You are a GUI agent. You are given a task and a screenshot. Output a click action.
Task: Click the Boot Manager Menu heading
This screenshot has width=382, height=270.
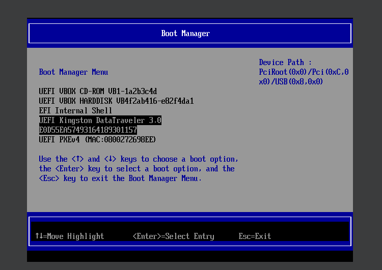coord(73,72)
